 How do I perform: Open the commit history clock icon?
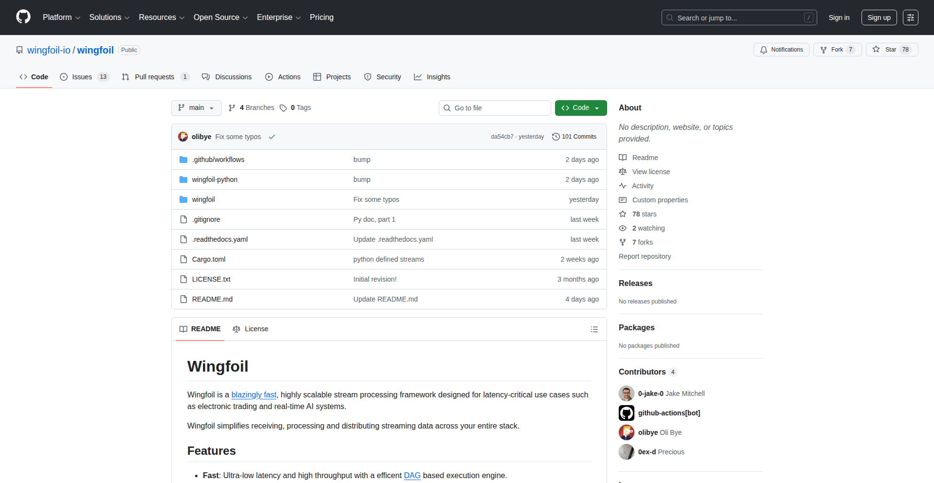tap(556, 137)
